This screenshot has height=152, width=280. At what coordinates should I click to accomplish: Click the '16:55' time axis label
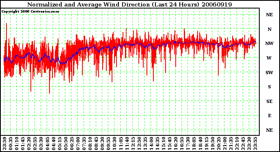(x=182, y=143)
